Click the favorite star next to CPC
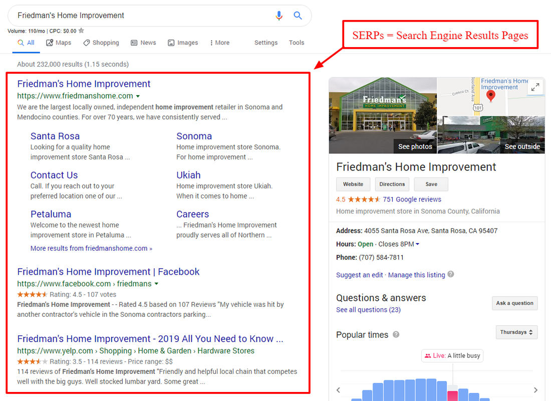The image size is (551, 401). [x=81, y=31]
